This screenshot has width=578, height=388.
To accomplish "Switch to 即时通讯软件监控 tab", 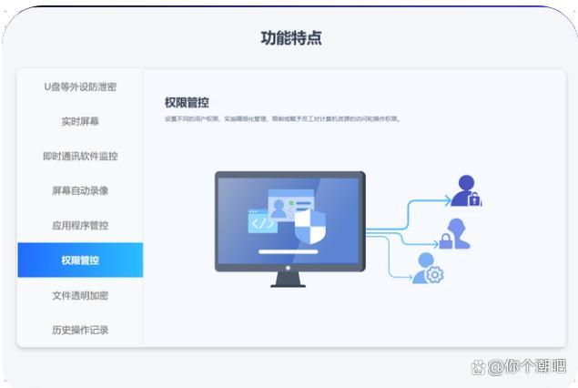I will click(80, 156).
